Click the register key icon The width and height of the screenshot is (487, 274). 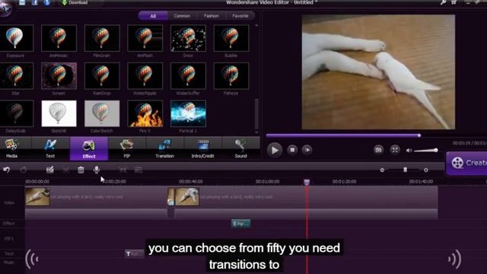point(444,2)
